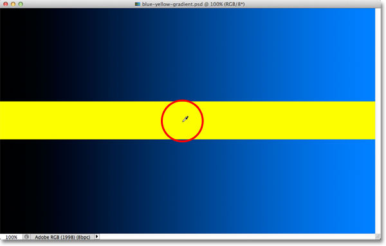This screenshot has height=246, width=386.
Task: Sample color at the eyedropper cursor tip
Action: tap(183, 122)
